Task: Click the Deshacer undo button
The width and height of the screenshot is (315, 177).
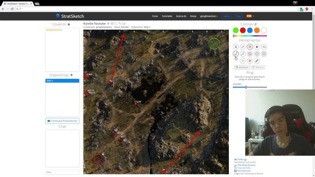Action: tap(242, 67)
